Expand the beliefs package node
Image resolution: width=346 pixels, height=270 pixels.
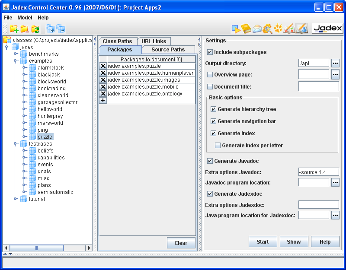25,150
